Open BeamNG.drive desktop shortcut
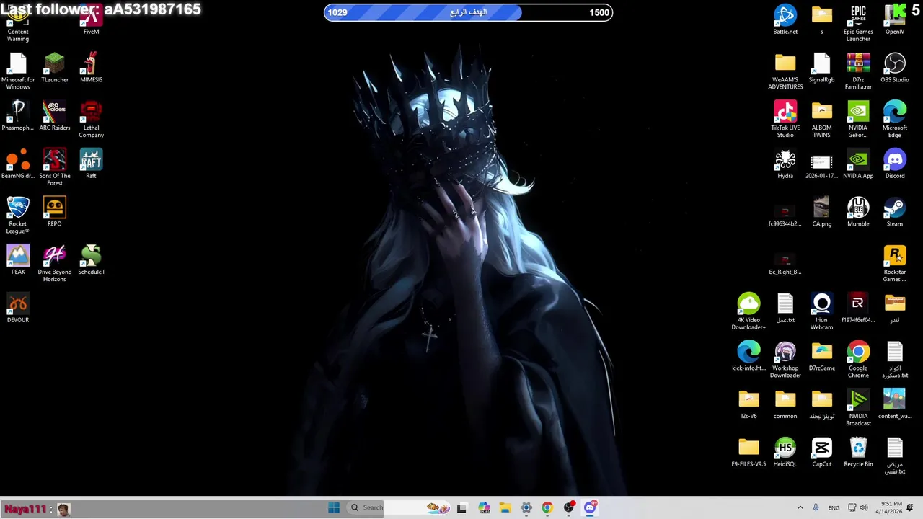Viewport: 923px width, 519px height. 18,164
